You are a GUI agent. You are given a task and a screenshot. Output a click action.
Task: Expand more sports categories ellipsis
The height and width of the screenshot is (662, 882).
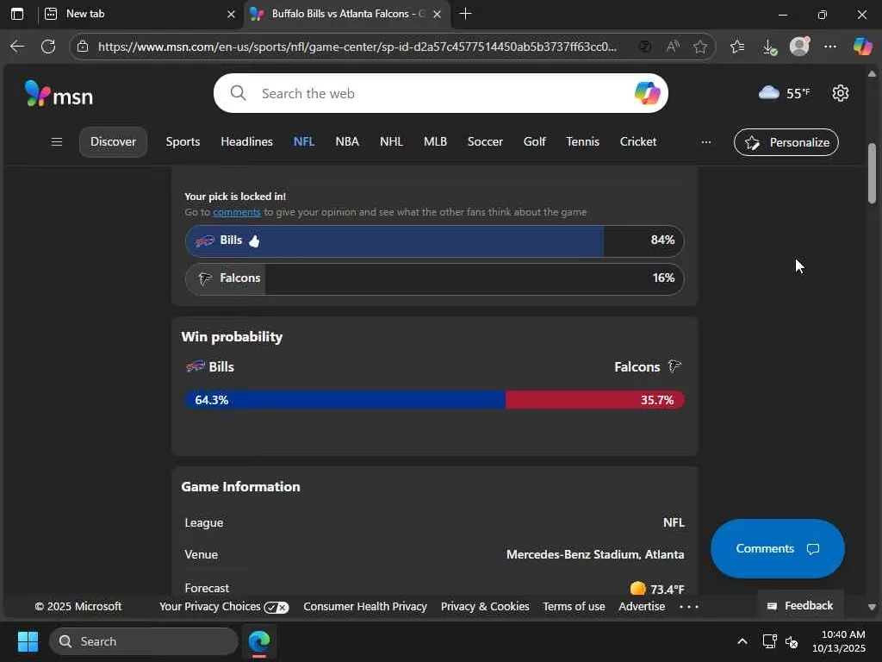pos(706,142)
